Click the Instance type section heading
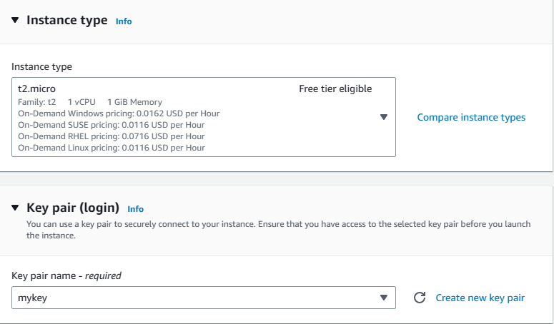 [x=66, y=21]
